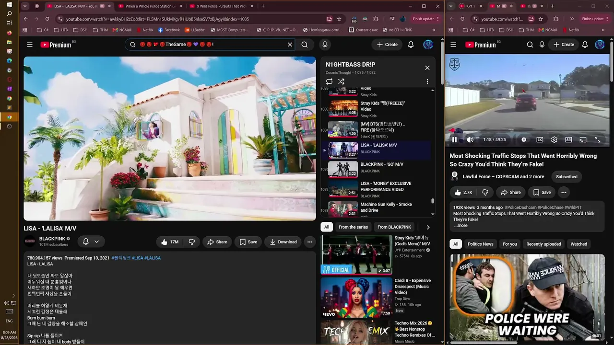Viewport: 614px width, 345px height.
Task: Toggle autoplay switch in right video player
Action: (x=524, y=140)
